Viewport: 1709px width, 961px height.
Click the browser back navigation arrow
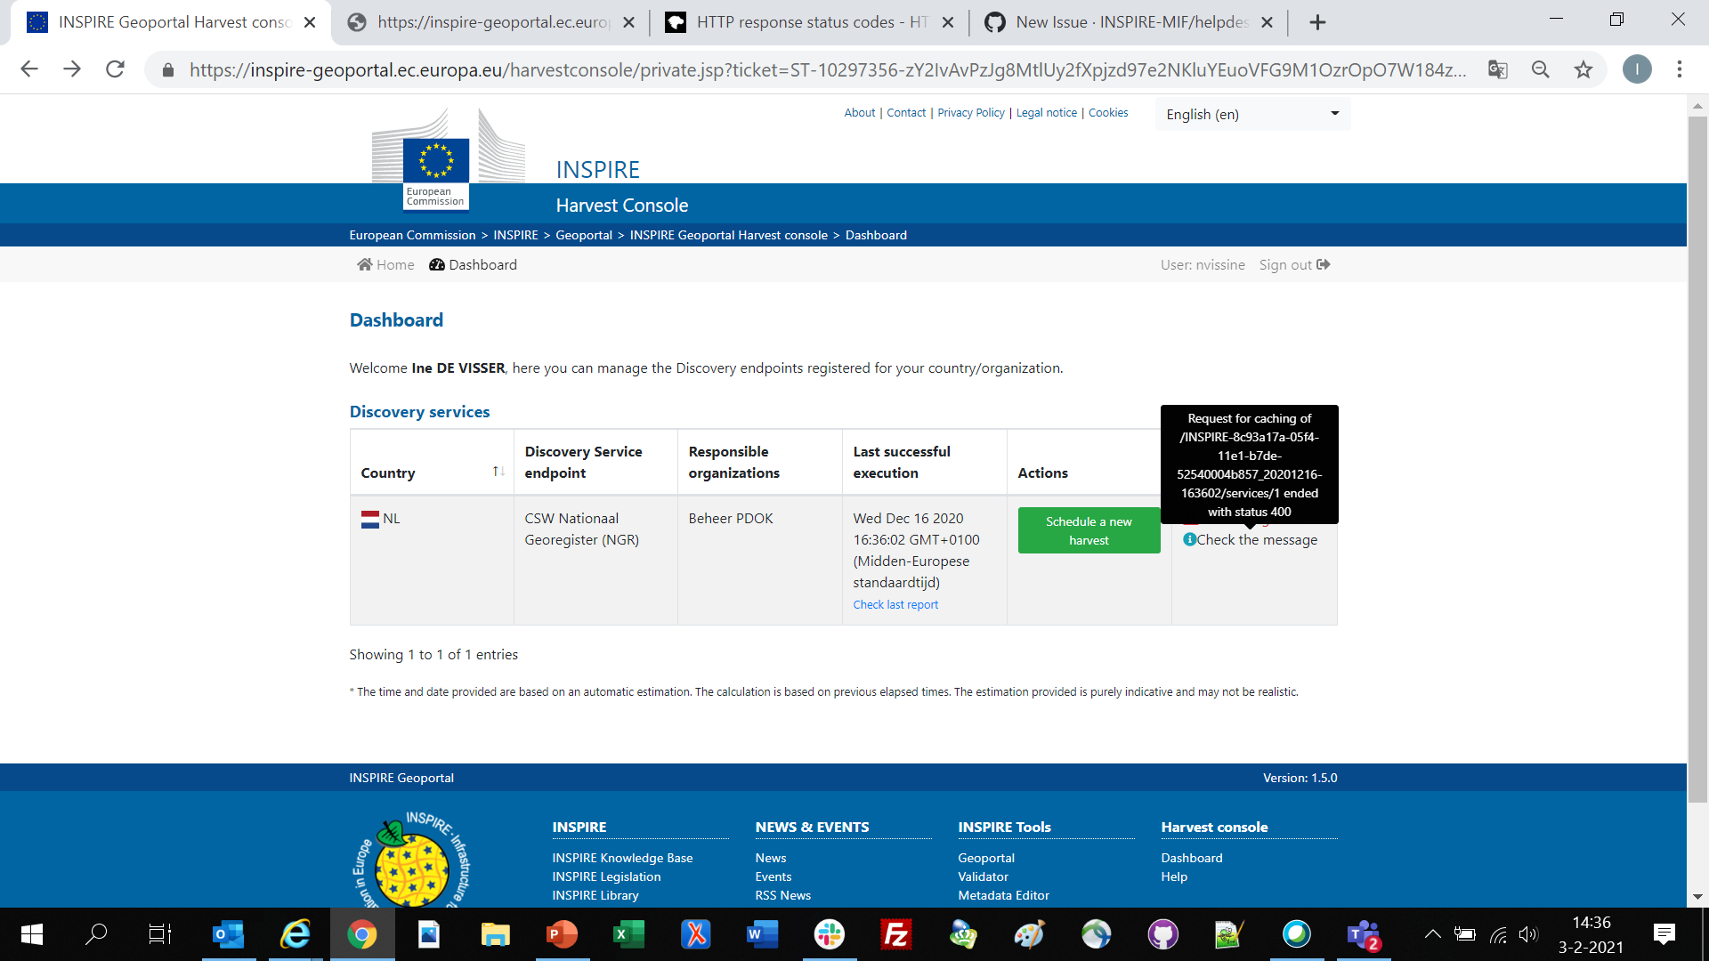click(x=29, y=69)
